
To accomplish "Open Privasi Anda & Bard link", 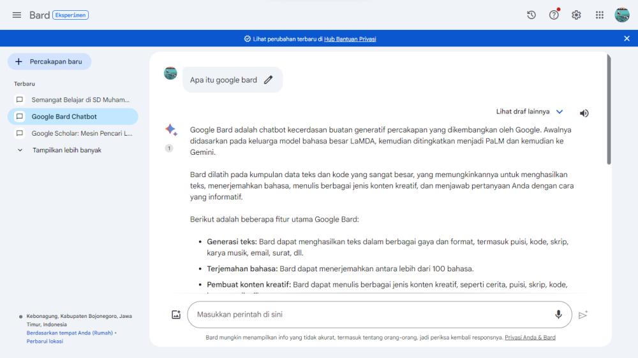I will pos(530,337).
